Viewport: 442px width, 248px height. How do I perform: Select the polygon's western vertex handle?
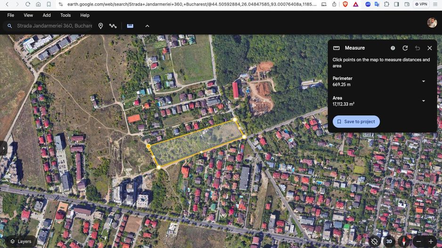148,146
